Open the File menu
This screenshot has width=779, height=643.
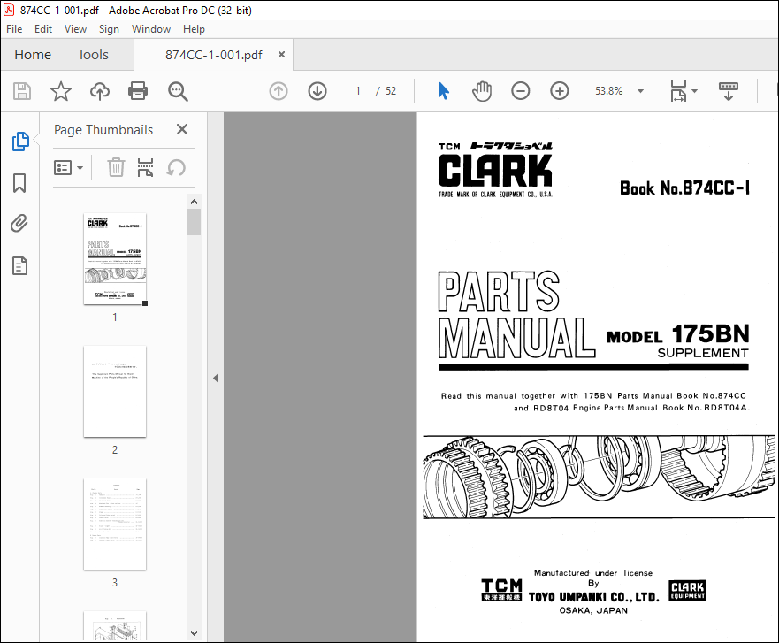(x=14, y=29)
